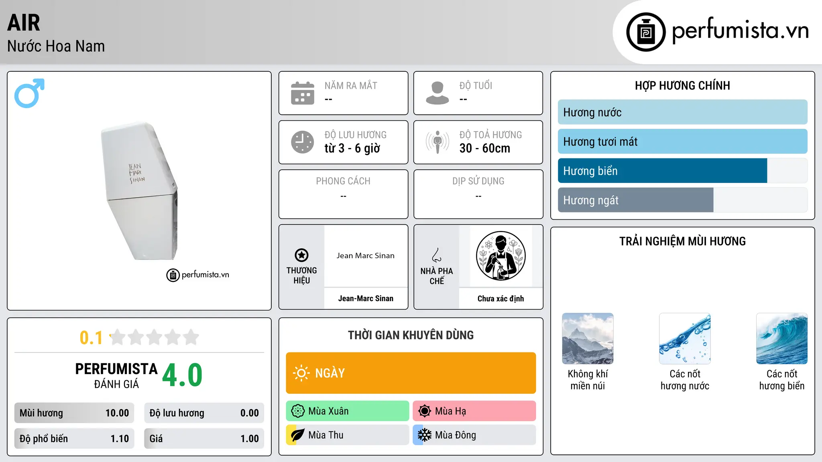The width and height of the screenshot is (822, 462).
Task: Click the Trải nghiệm mùi hương heading
Action: [x=682, y=241]
